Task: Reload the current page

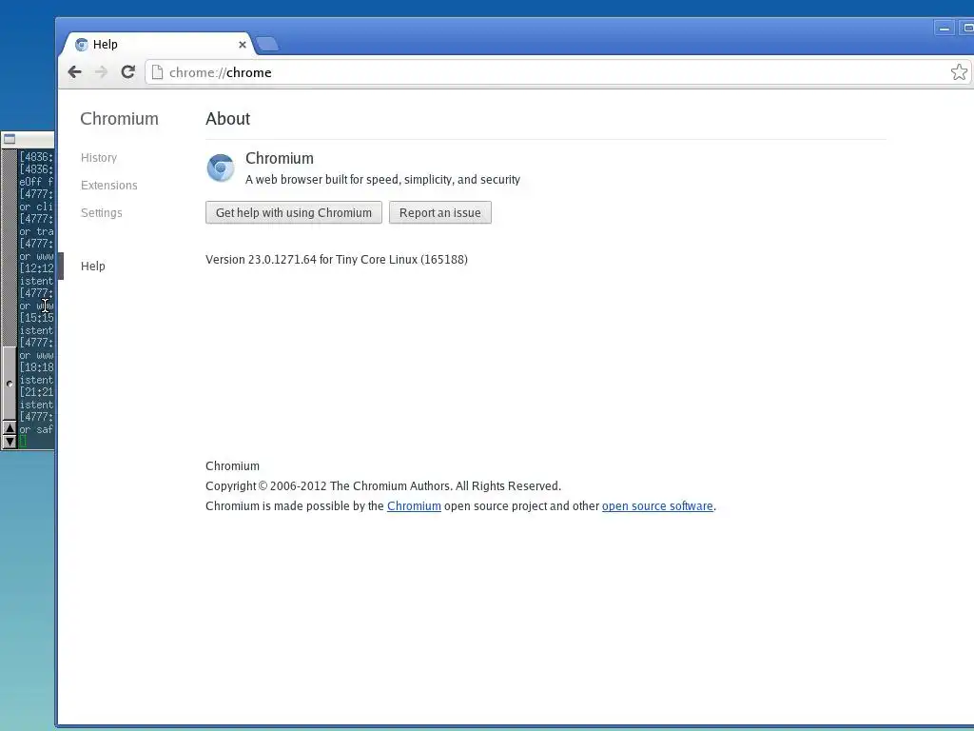Action: [x=128, y=72]
